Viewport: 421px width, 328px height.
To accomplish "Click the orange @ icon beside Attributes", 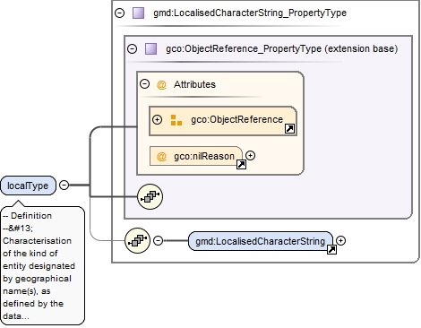I will click(161, 85).
